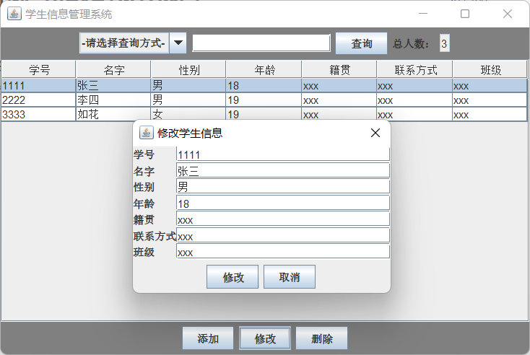This screenshot has height=355, width=530.
Task: Edit the 学号 field in the dialog
Action: pyautogui.click(x=283, y=154)
